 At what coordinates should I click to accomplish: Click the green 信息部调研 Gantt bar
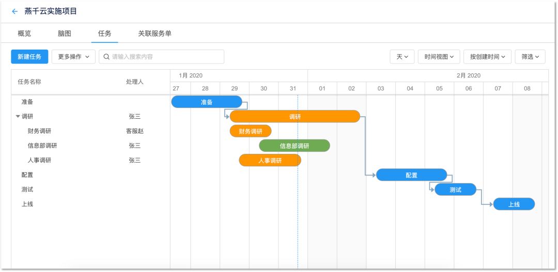tap(294, 146)
